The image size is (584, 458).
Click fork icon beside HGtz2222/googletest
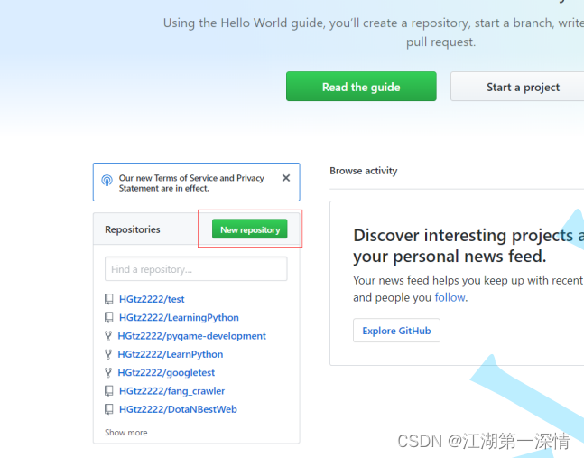108,373
